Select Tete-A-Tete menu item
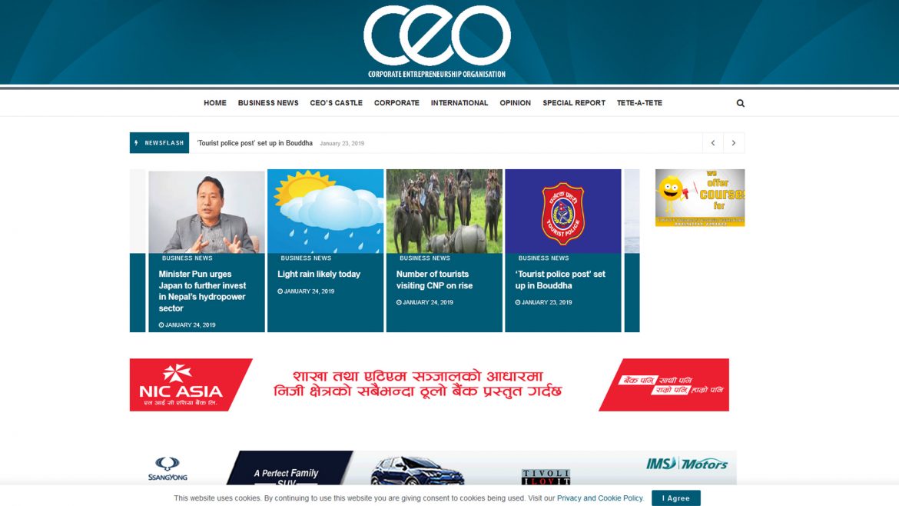 click(639, 103)
